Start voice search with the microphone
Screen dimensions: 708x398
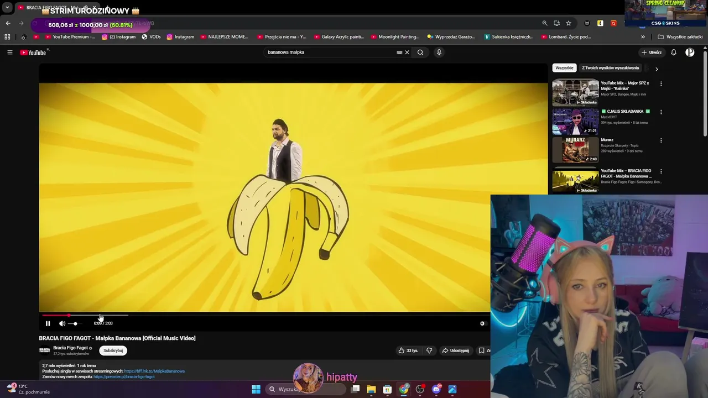point(439,53)
